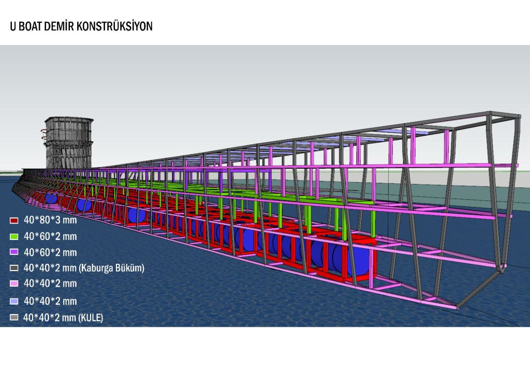Viewport: 530px width, 374px height.
Task: Click the dark red 40*80*3 mm legend swatch
Action: [14, 220]
